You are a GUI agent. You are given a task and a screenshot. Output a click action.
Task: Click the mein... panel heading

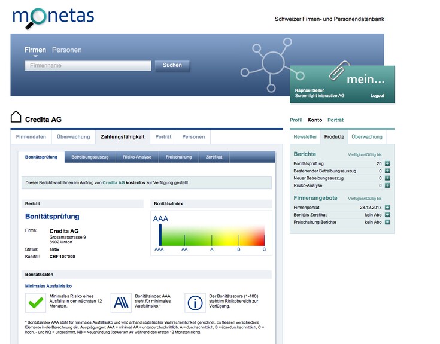tap(366, 80)
